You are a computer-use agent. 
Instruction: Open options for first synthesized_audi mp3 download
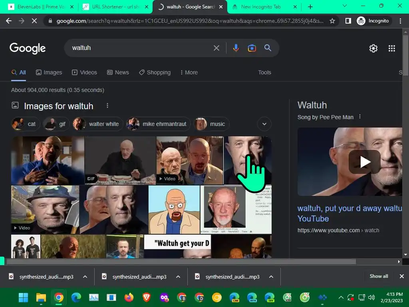85,277
